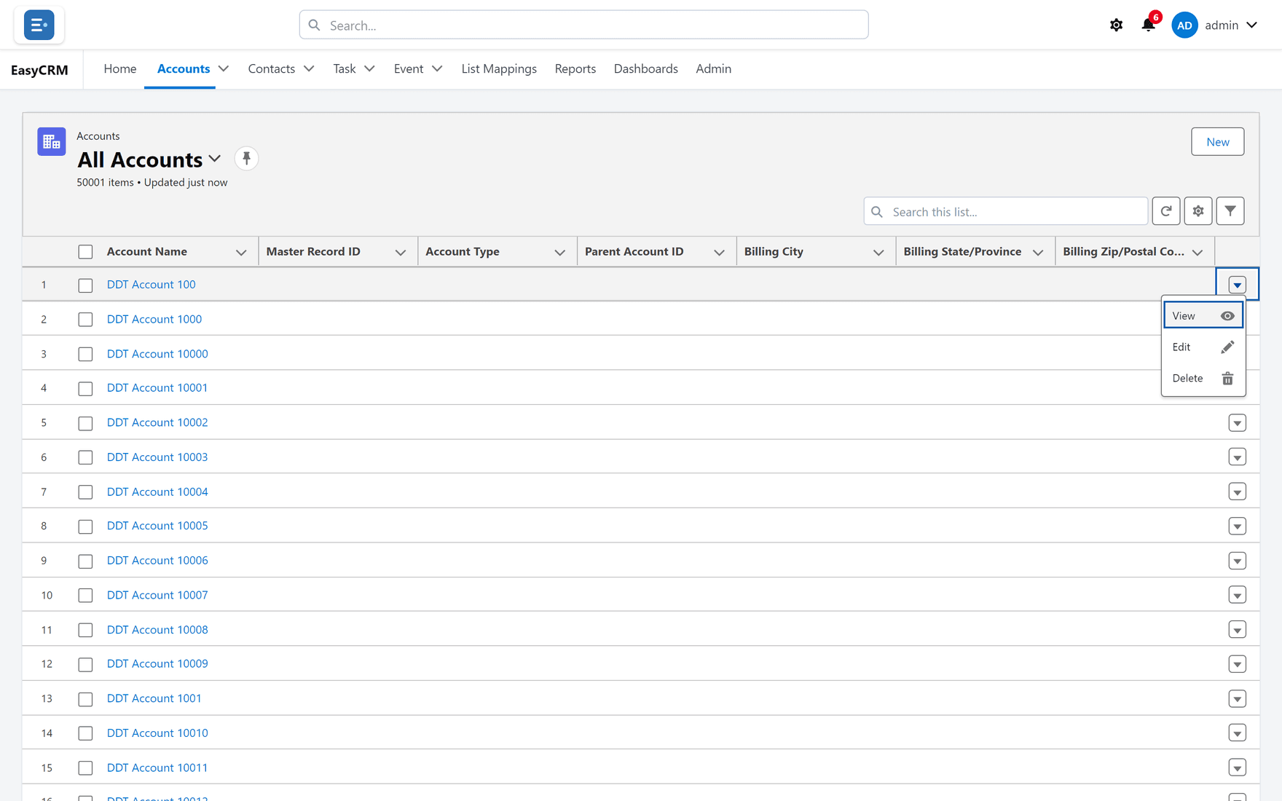This screenshot has height=801, width=1282.
Task: Open row actions for DDT Account 10005
Action: click(x=1237, y=526)
